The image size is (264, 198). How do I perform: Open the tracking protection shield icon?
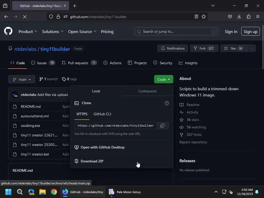pyautogui.click(x=51, y=17)
